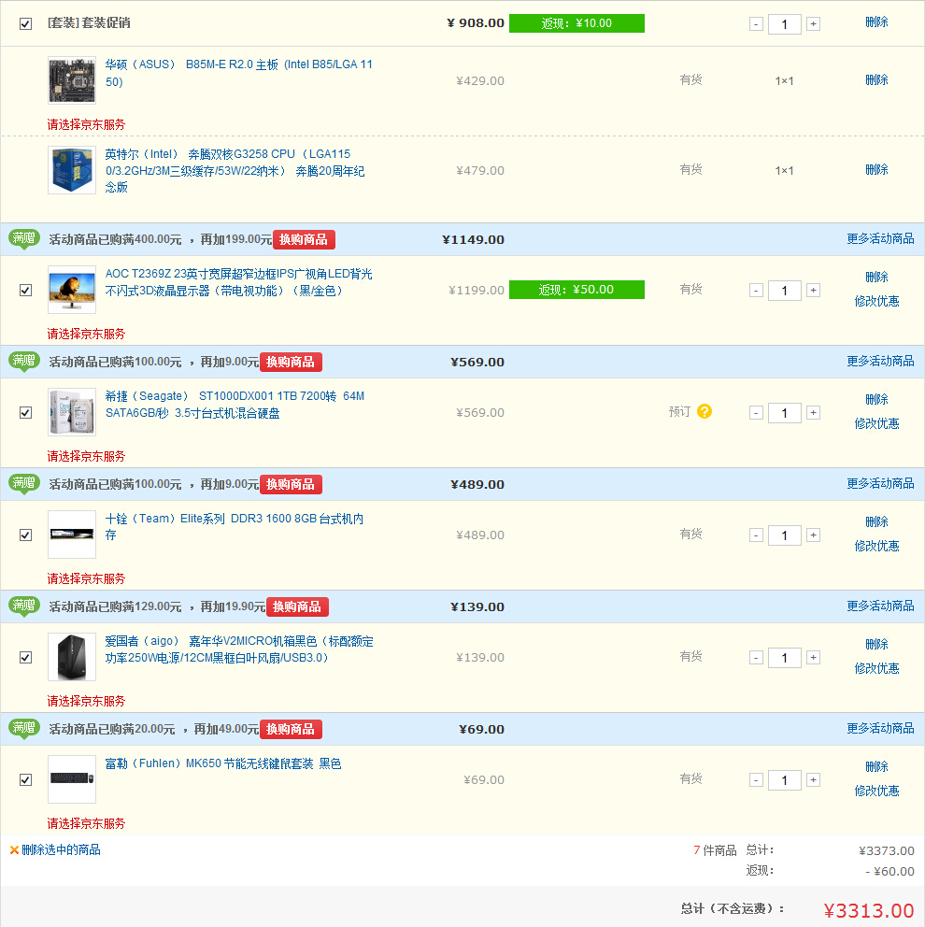Image resolution: width=925 pixels, height=927 pixels.
Task: Increase quantity of the Fuhlen keyboard set
Action: (813, 779)
